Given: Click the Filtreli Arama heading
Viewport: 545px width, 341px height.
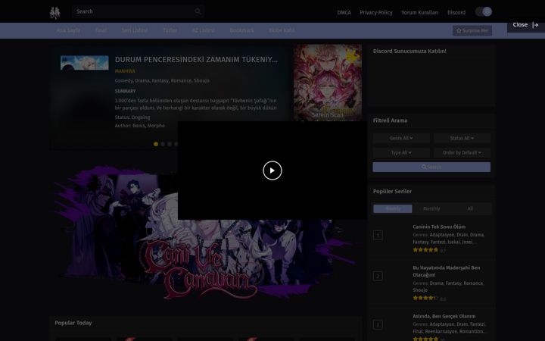Looking at the screenshot, I should coord(390,120).
